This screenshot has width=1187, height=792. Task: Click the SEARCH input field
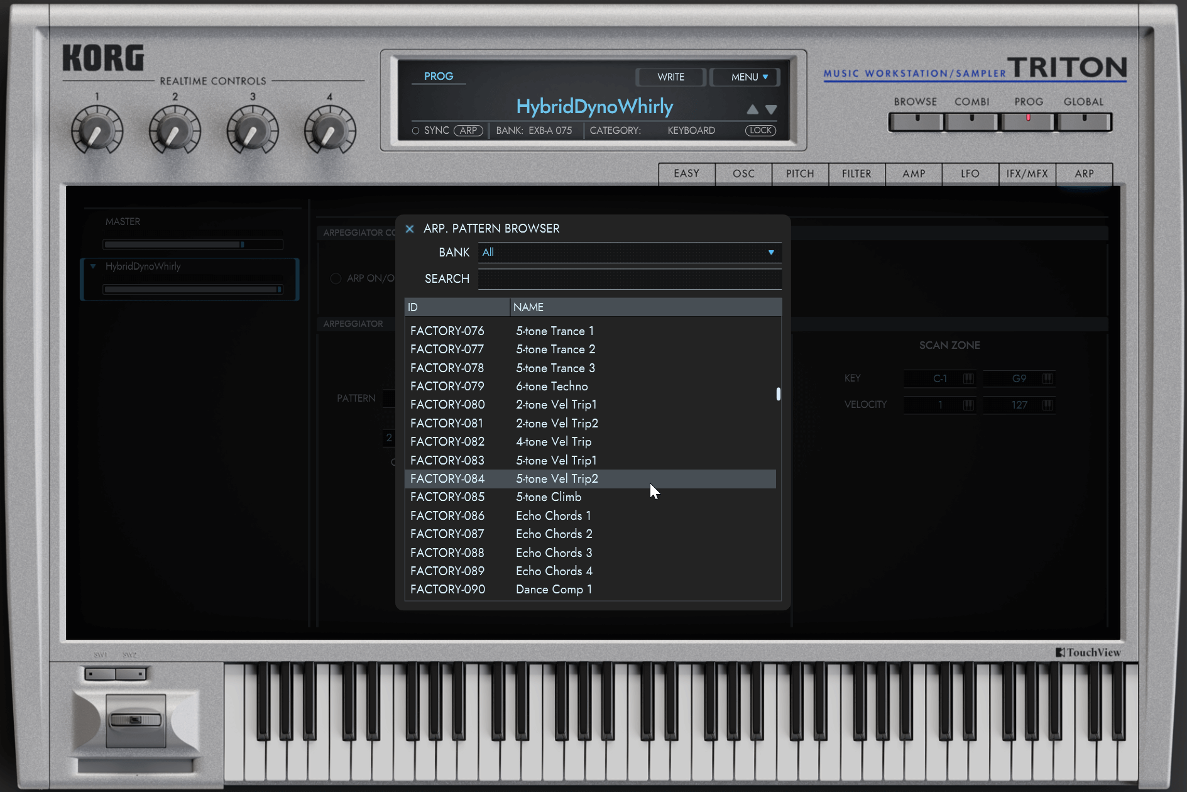pos(630,278)
